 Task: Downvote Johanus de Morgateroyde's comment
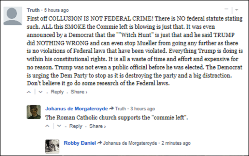59,126
